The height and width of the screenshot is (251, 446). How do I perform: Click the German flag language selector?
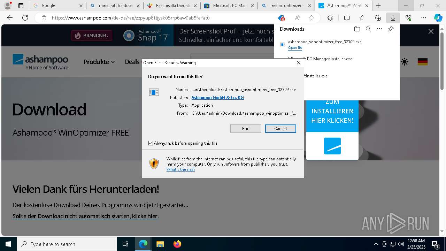pyautogui.click(x=422, y=62)
